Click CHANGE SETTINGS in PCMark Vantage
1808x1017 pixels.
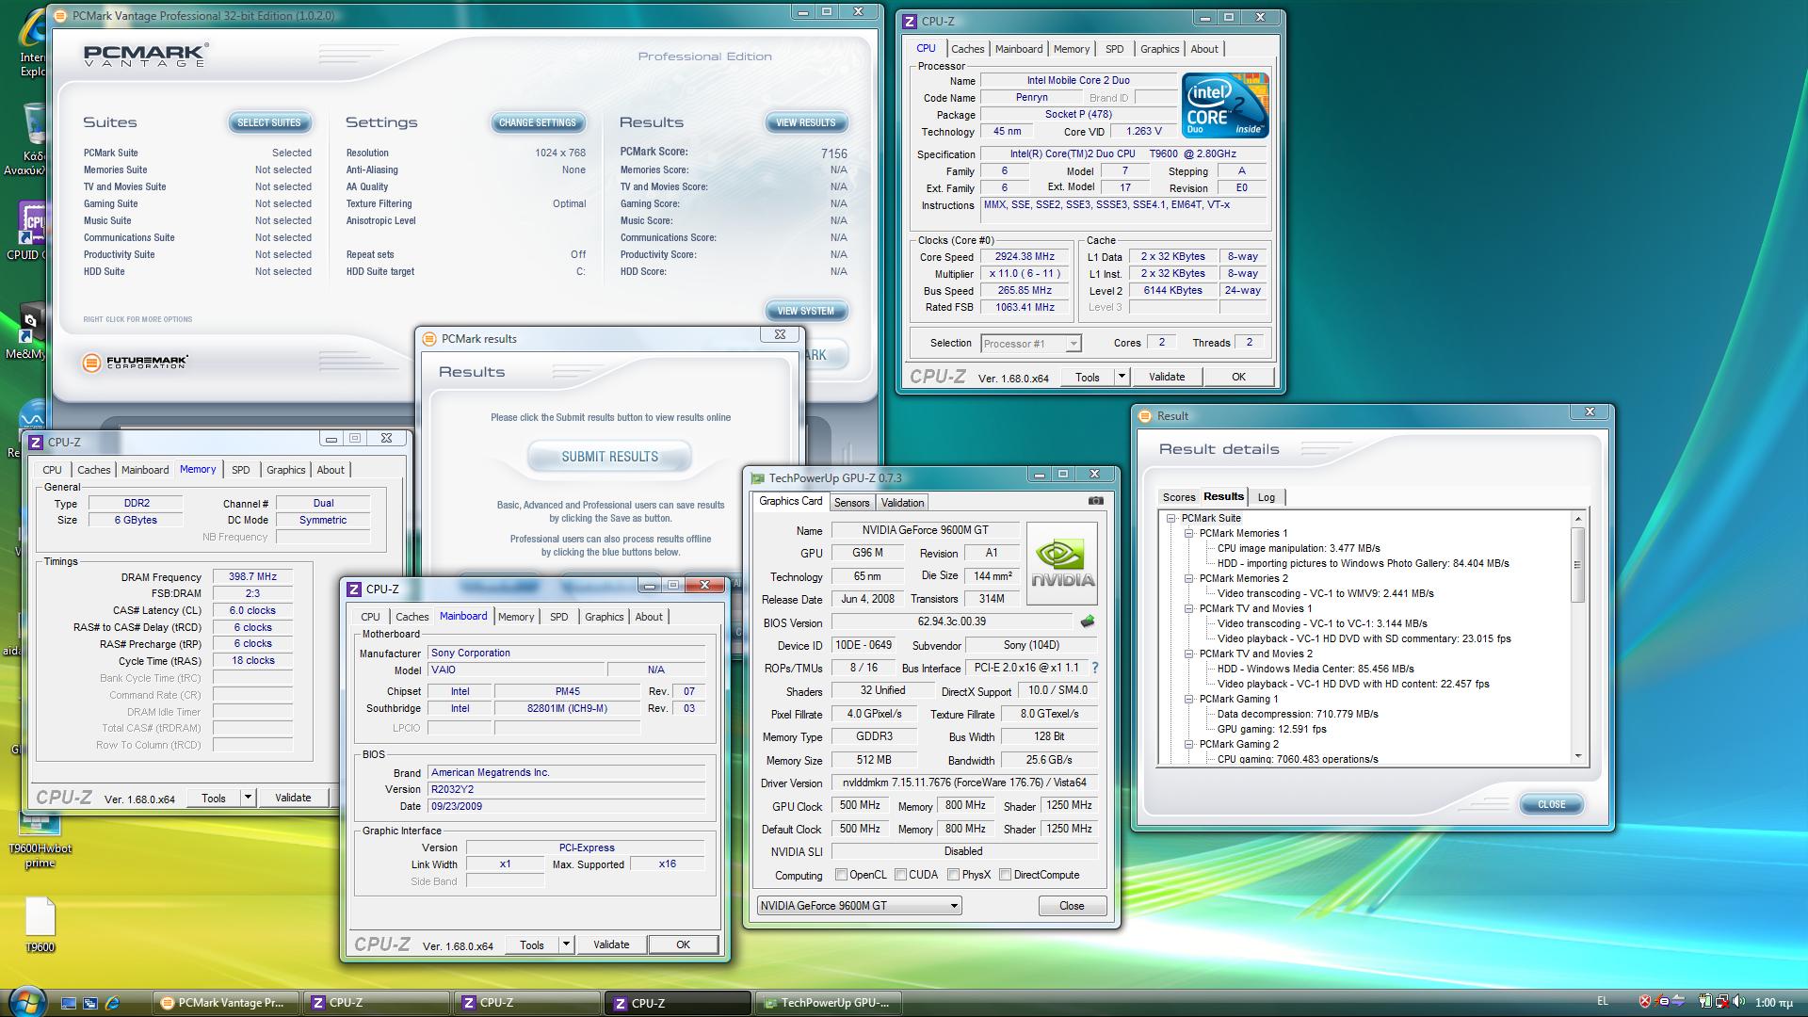[x=537, y=122]
